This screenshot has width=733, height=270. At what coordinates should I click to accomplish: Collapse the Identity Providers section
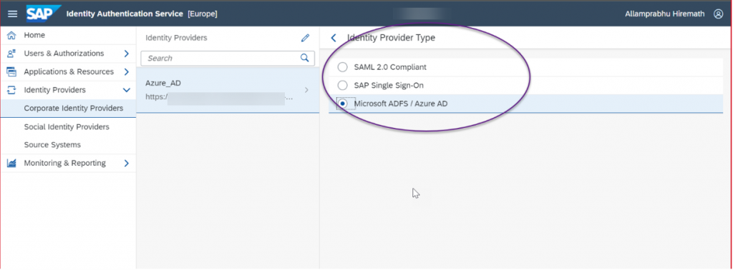(126, 90)
